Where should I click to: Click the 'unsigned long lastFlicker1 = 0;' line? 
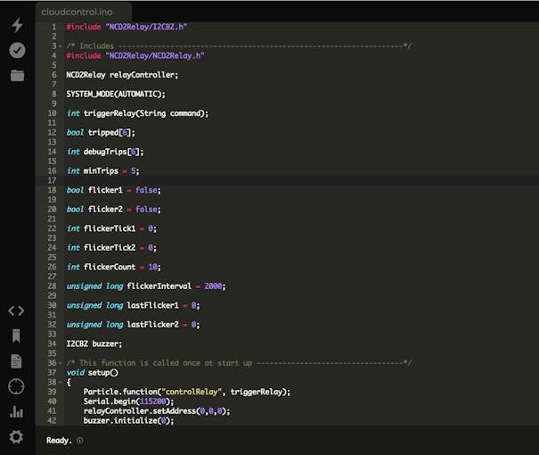[x=133, y=305]
